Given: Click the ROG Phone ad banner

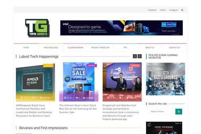Looking at the screenshot, I should [164, 128].
